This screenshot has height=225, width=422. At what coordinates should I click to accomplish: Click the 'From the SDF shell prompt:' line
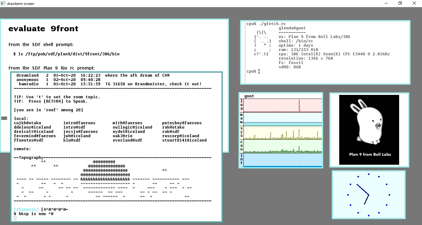click(x=41, y=45)
